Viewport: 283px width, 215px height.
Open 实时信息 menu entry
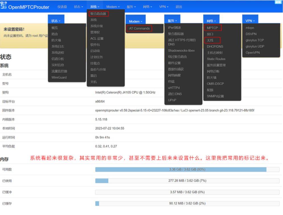pyautogui.click(x=58, y=65)
